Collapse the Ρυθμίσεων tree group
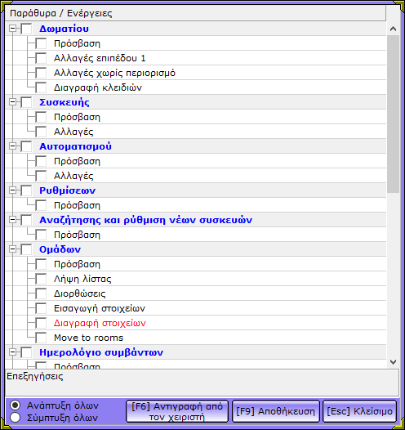Screen dimensions: 405x430 tap(12, 190)
